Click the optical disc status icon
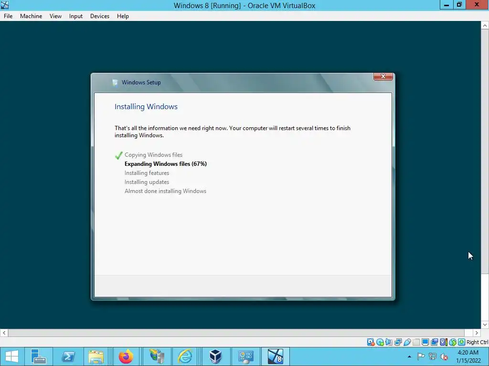This screenshot has height=366, width=489. tap(380, 342)
